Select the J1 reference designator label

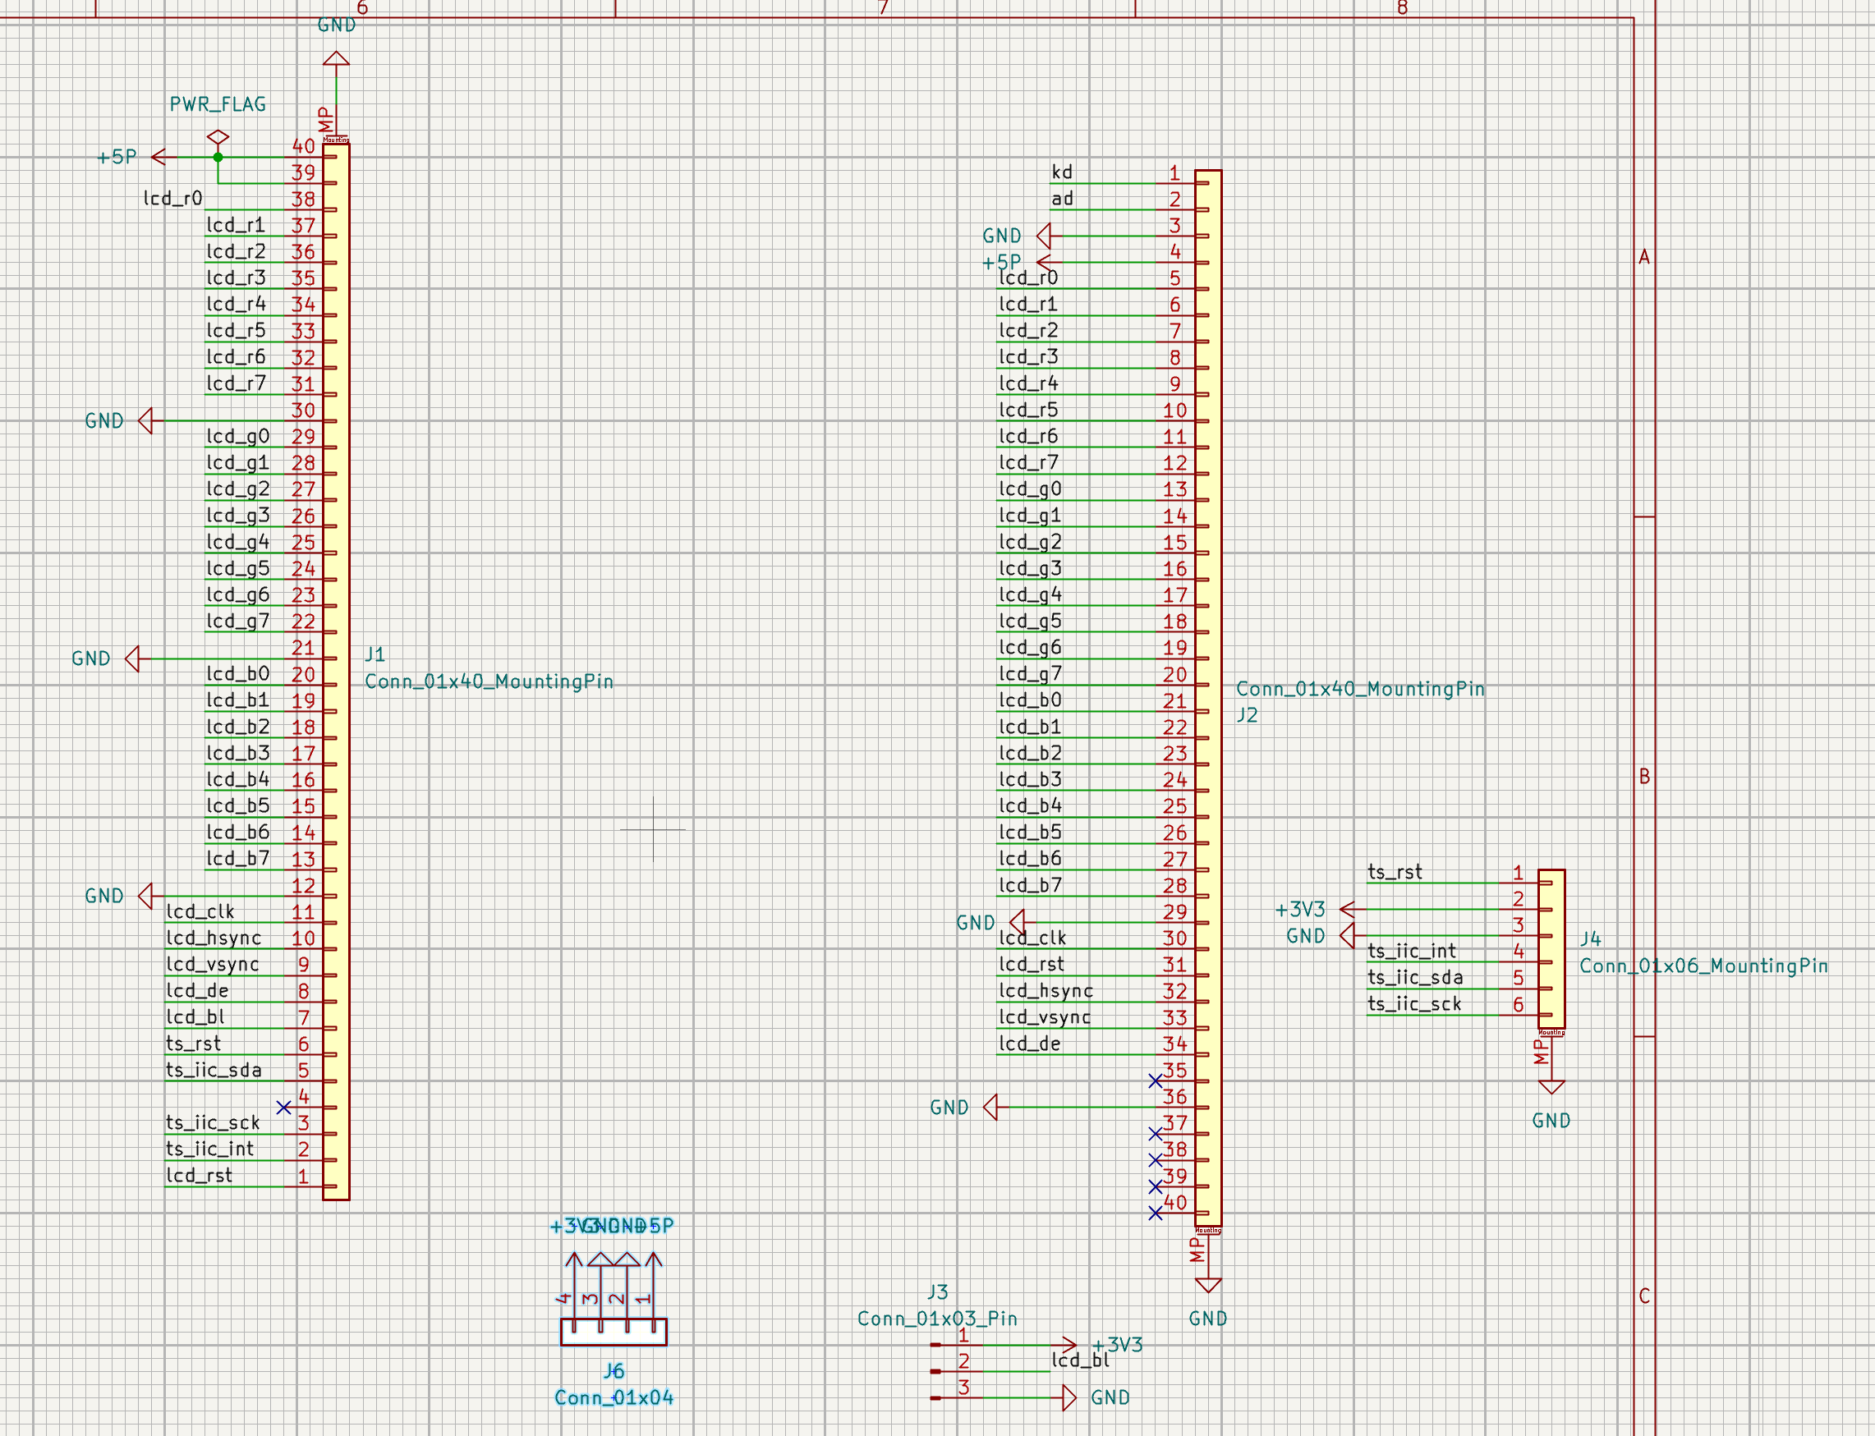pos(375,654)
